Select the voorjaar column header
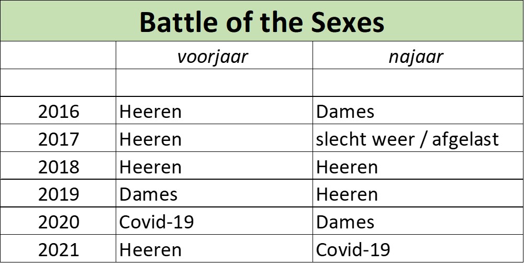The image size is (524, 263). [213, 56]
